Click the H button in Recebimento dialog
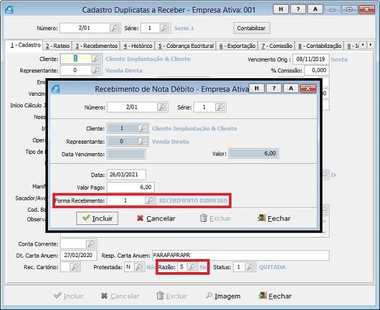Viewport: 380px width, 310px height. coord(257,89)
